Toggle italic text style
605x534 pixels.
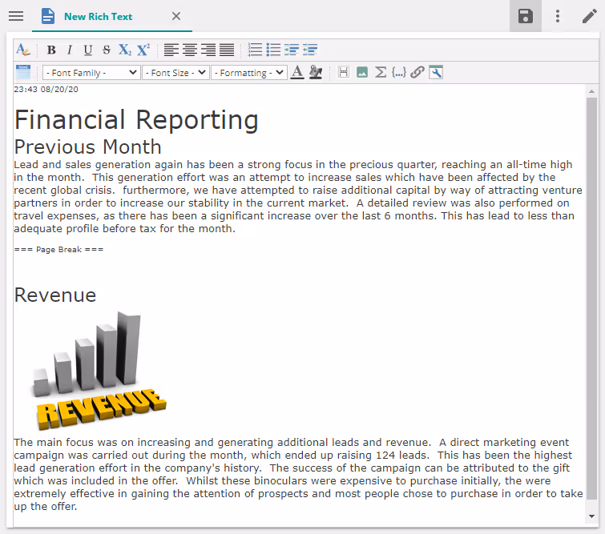click(x=70, y=50)
